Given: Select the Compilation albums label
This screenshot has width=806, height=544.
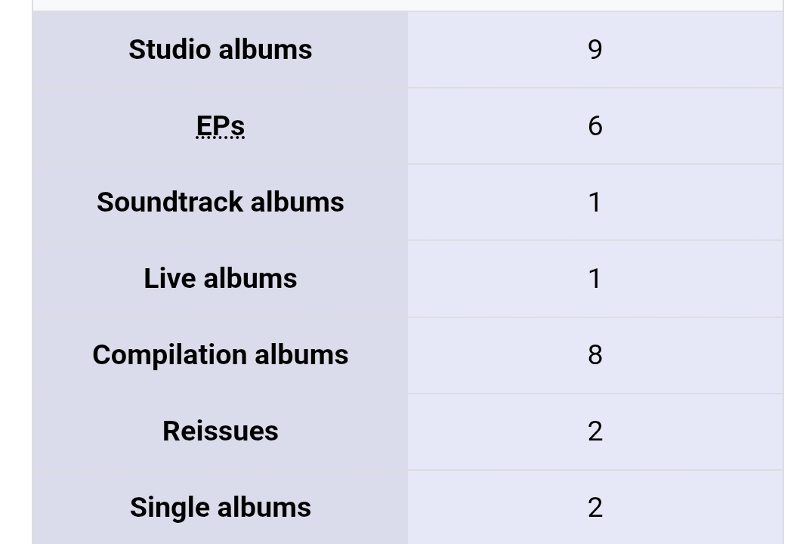Looking at the screenshot, I should pos(220,355).
